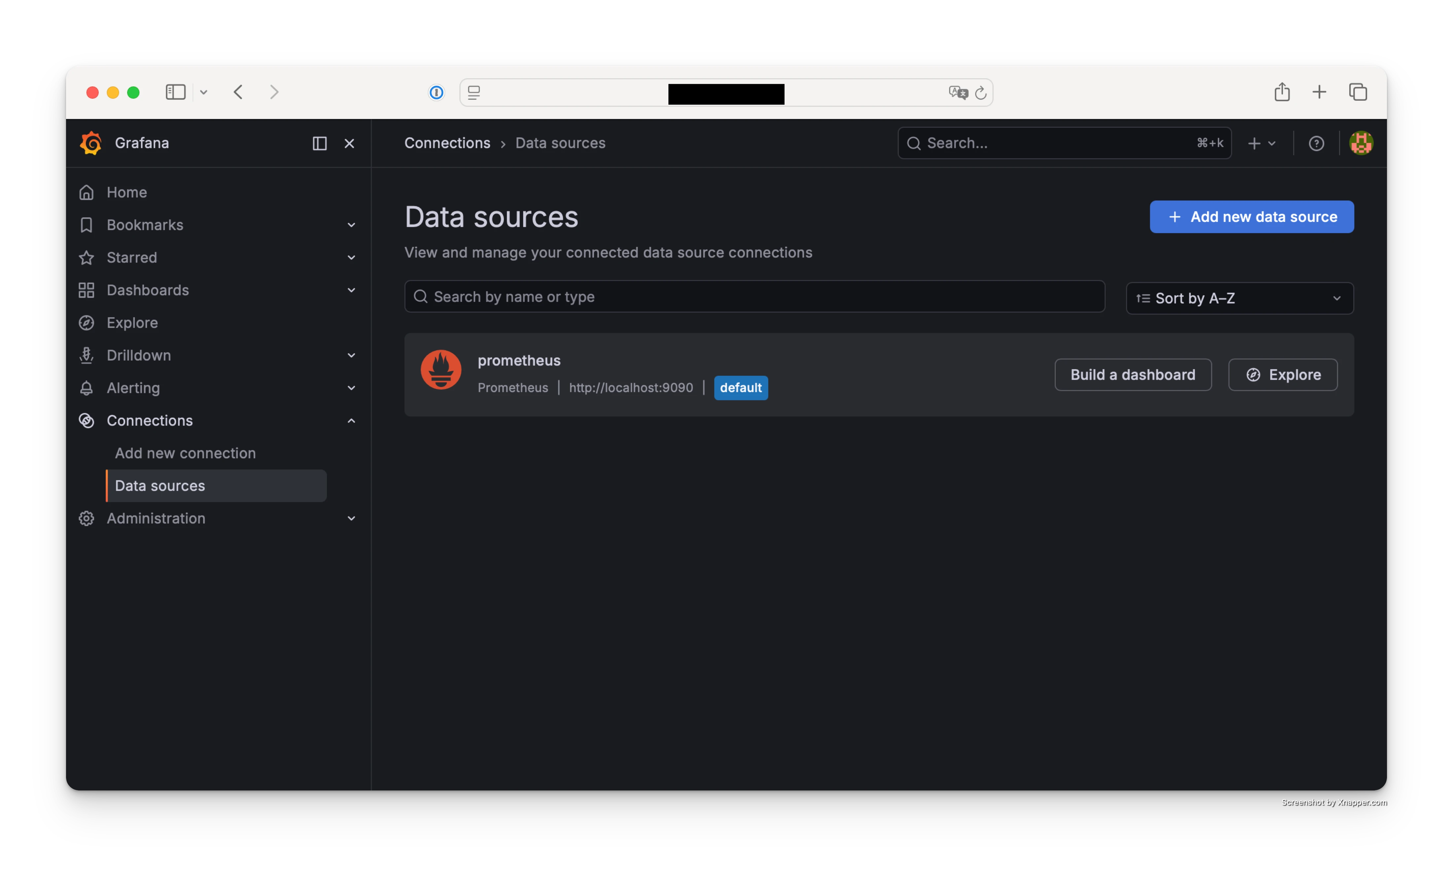Open Drilldown section
This screenshot has width=1453, height=873.
139,355
